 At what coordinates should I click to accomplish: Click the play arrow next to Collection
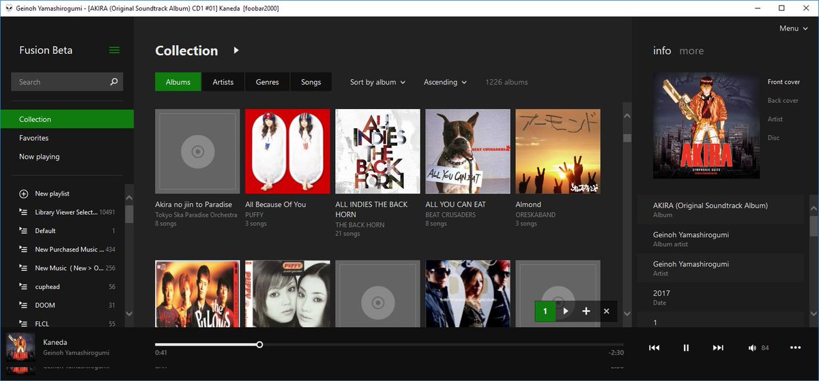pyautogui.click(x=236, y=50)
